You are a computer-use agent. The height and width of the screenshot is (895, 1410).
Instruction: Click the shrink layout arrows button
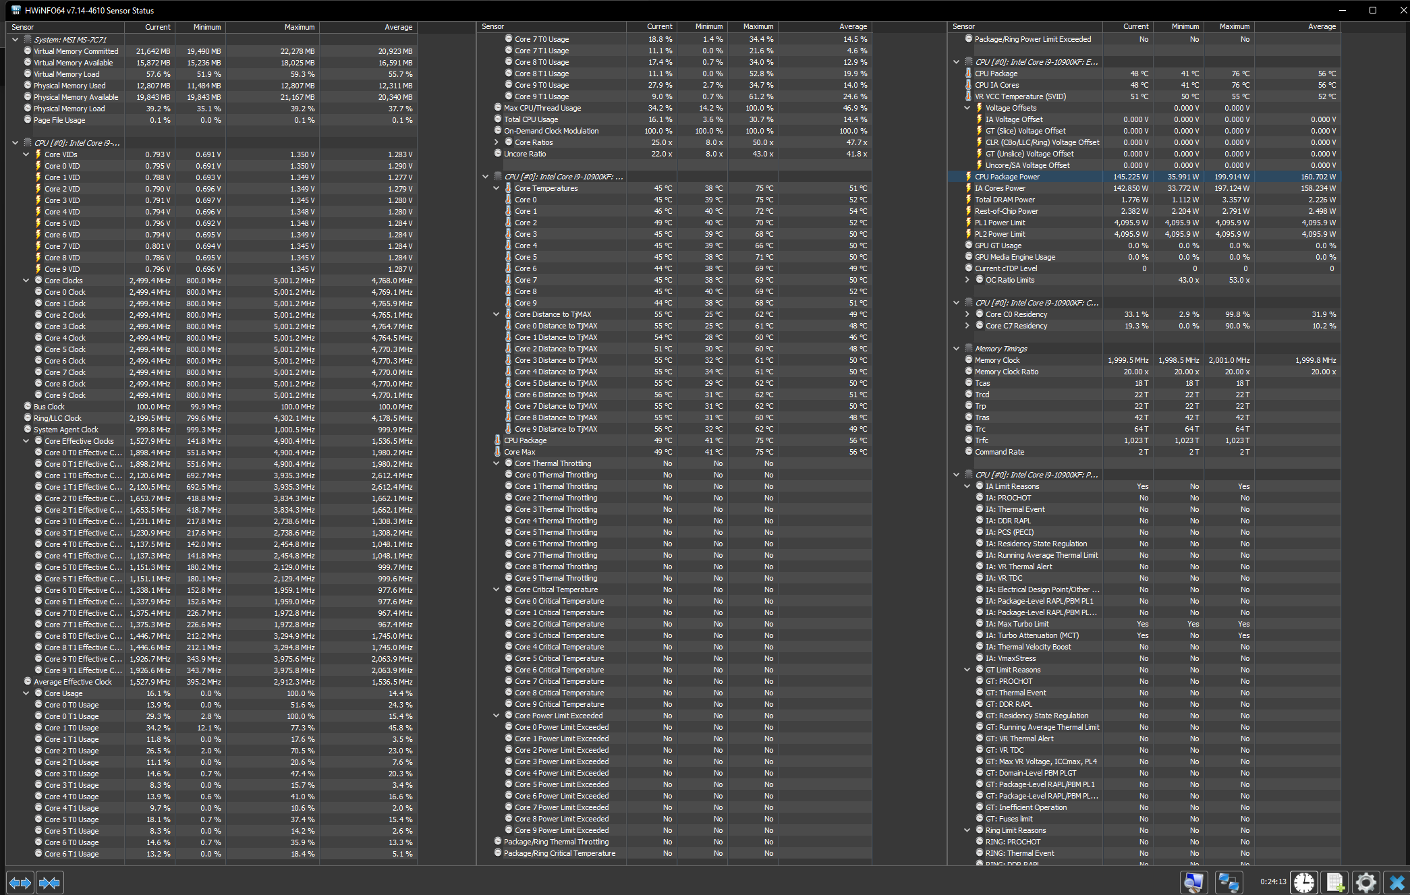[x=49, y=882]
